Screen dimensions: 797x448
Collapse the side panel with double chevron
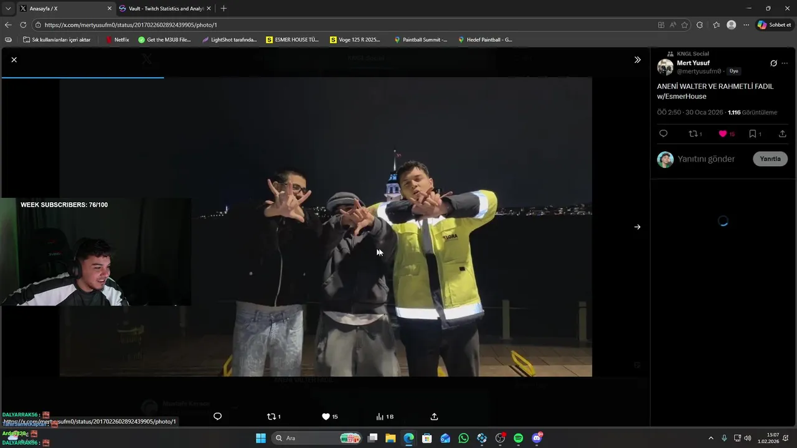637,60
